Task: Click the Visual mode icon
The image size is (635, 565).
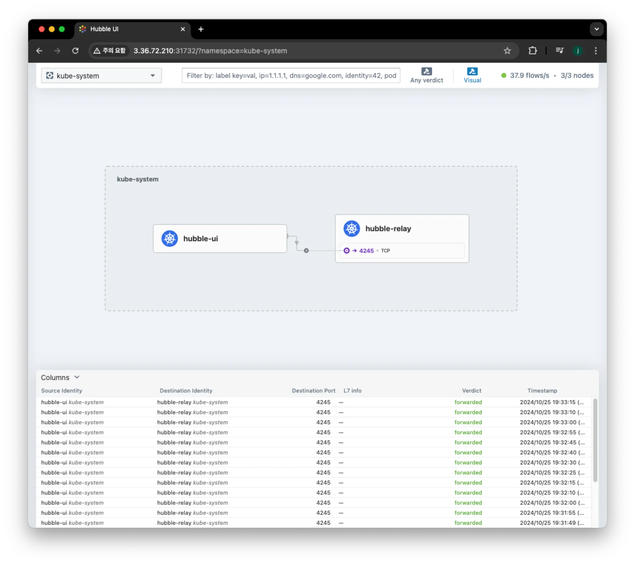Action: 472,72
